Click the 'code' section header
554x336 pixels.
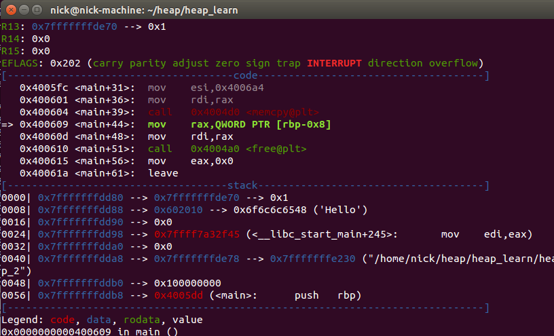coord(245,75)
